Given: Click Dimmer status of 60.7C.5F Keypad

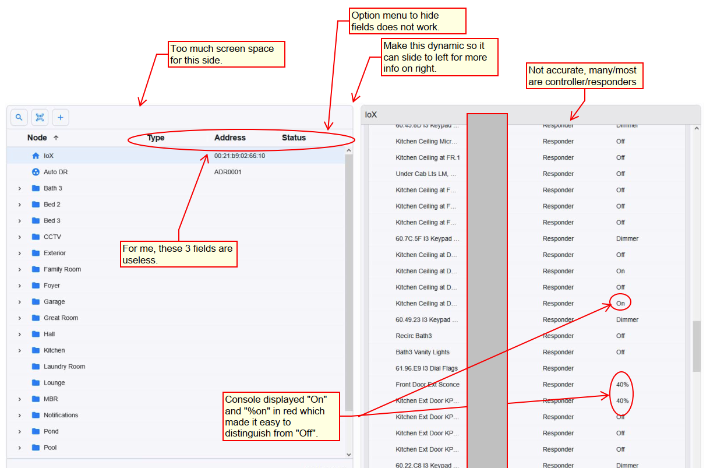Looking at the screenshot, I should (627, 238).
